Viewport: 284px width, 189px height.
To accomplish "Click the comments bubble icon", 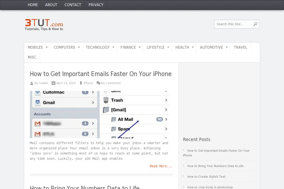I will tap(98, 83).
